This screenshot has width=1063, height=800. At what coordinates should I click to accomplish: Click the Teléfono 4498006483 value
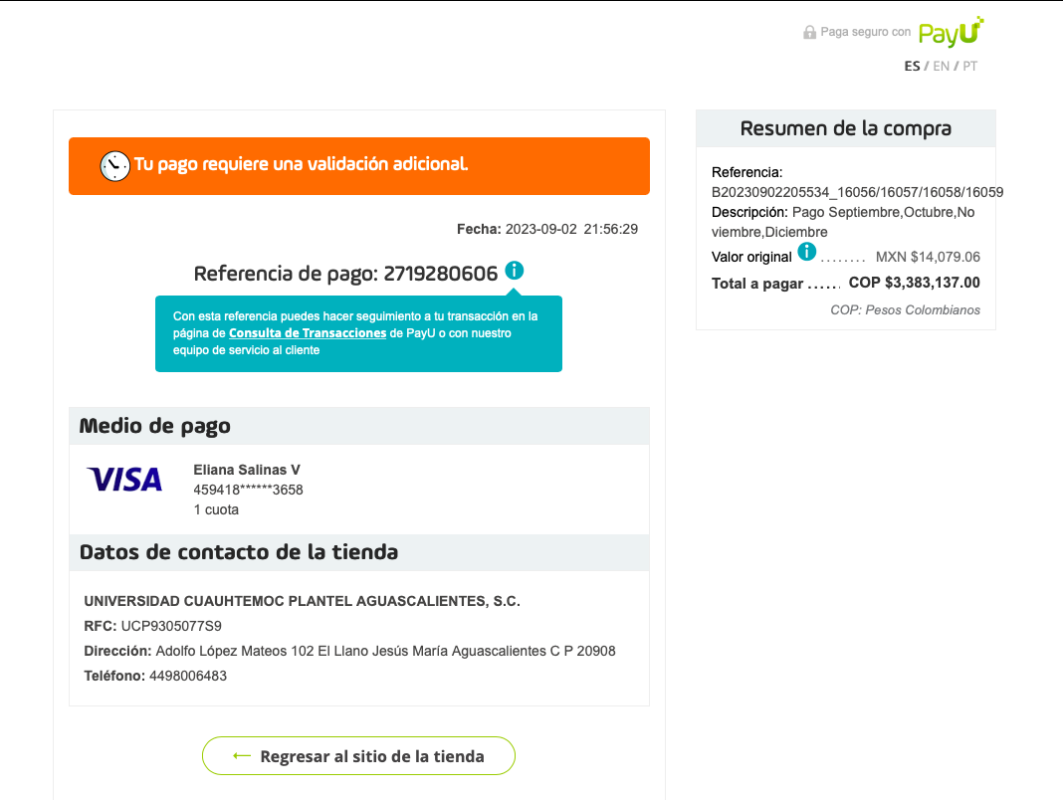point(188,676)
